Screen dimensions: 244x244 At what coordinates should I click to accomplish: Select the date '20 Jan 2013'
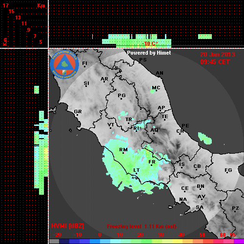point(218,55)
